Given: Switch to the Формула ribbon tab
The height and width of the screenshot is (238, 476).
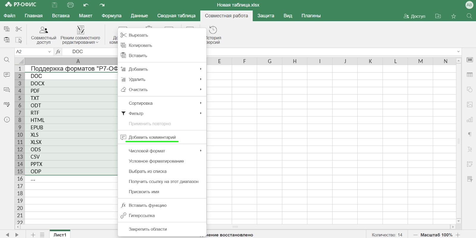Looking at the screenshot, I should [112, 16].
